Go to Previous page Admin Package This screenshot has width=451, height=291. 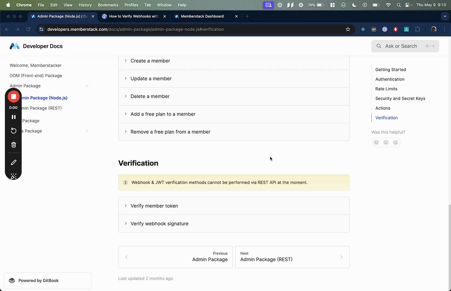tap(175, 257)
